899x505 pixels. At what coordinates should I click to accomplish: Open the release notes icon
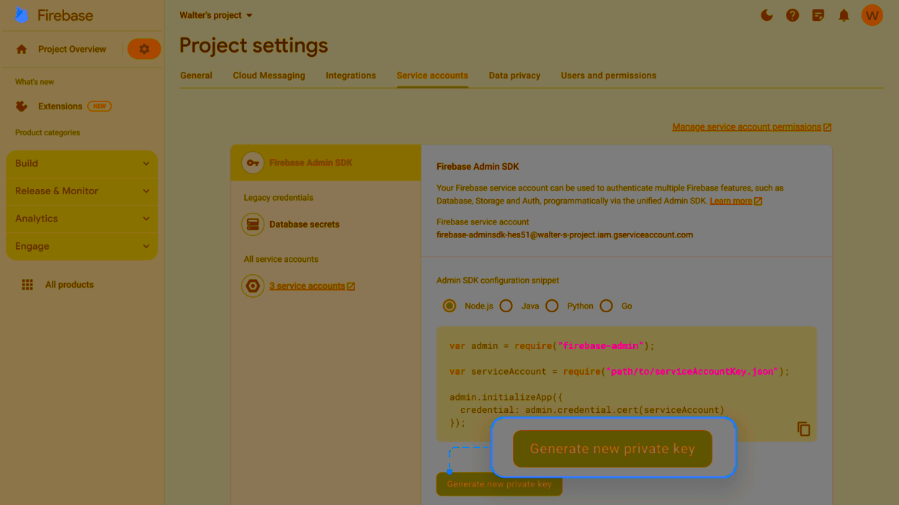[x=818, y=15]
